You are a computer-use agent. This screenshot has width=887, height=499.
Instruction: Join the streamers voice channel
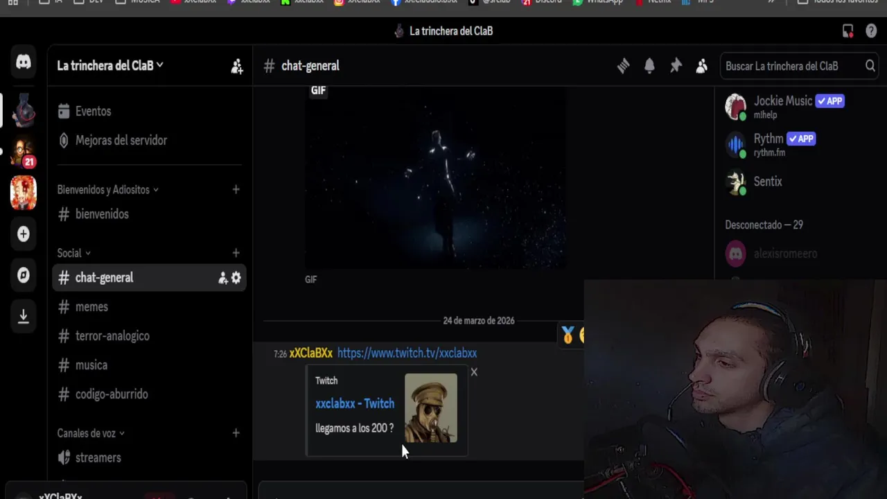[149, 458]
